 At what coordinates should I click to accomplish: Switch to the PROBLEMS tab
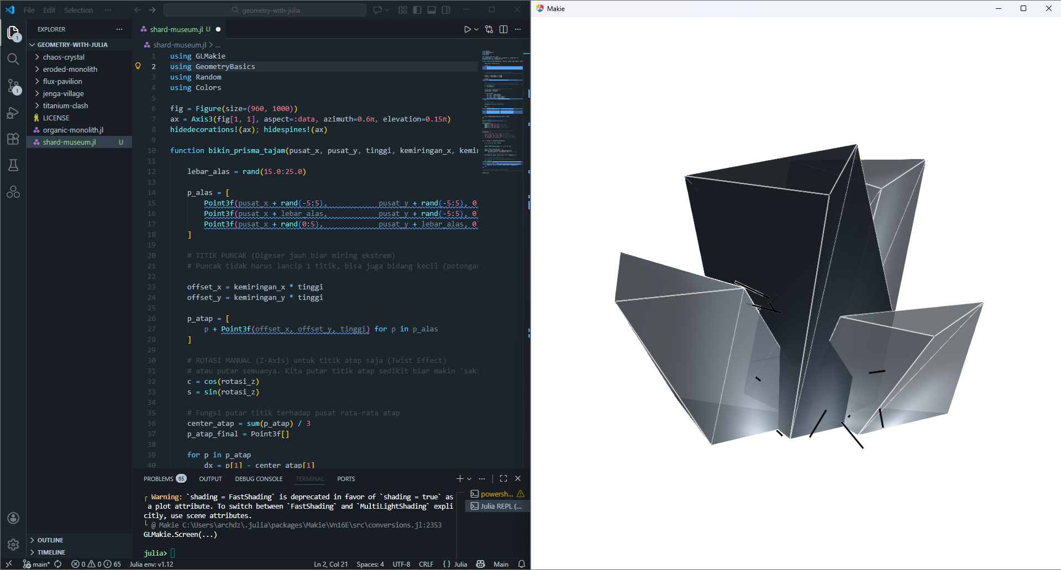coord(159,479)
